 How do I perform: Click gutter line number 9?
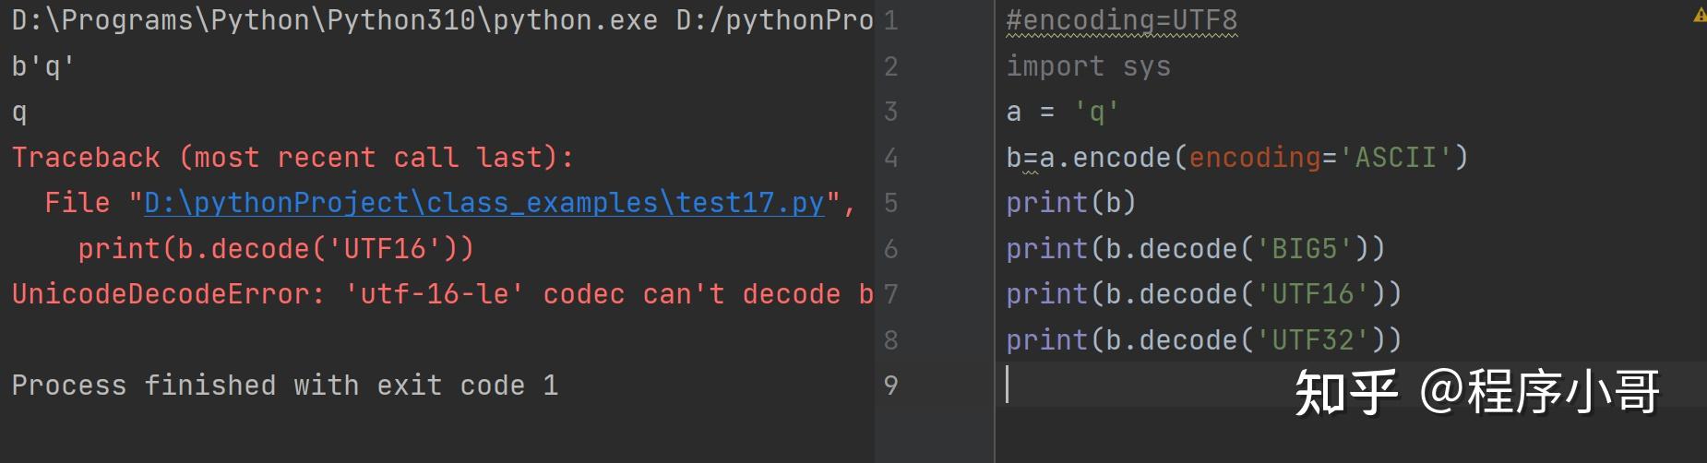point(890,386)
